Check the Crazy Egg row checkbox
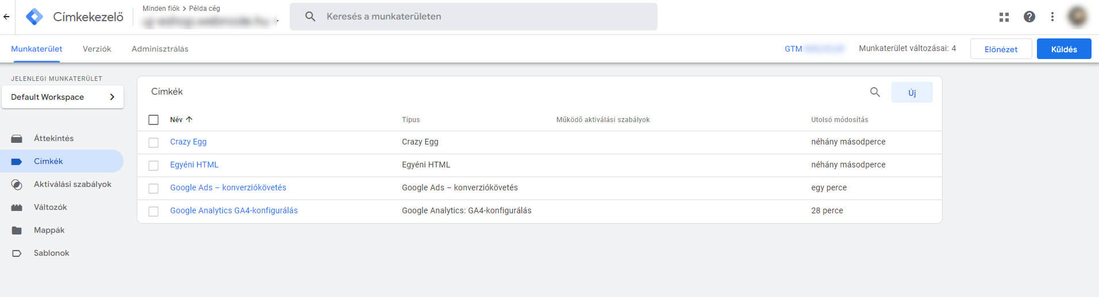The width and height of the screenshot is (1099, 297). (x=153, y=142)
